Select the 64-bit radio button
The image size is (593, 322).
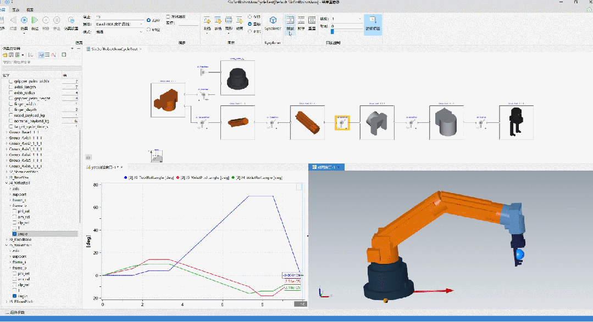[x=148, y=30]
